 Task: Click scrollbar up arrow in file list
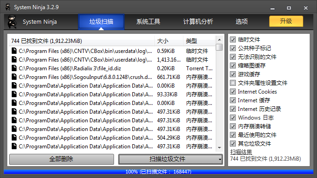point(219,40)
